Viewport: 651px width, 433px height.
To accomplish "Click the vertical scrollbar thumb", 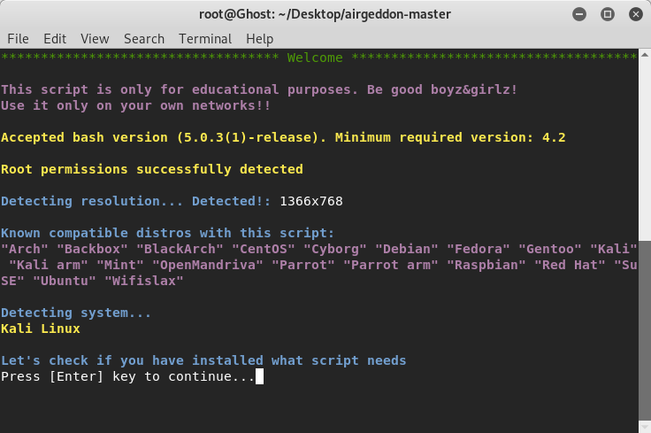I will coord(644,330).
